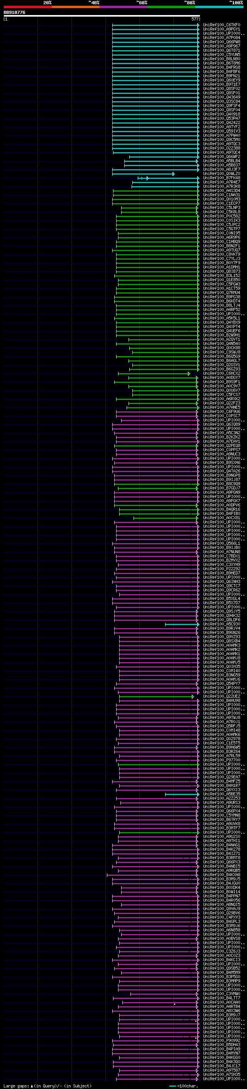Select hit UniRef100_Q6T871
The image size is (247, 1089).
(221, 50)
